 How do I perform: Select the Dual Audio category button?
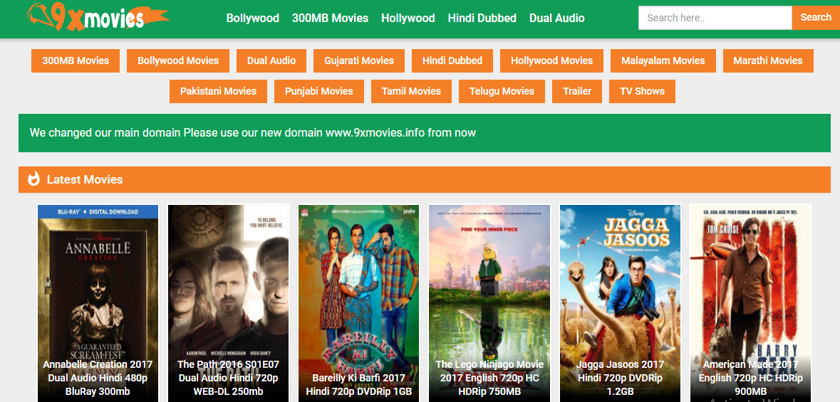pyautogui.click(x=271, y=60)
